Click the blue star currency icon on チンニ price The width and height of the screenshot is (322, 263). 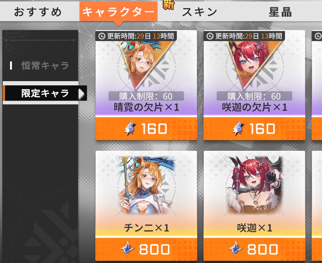pyautogui.click(x=127, y=249)
